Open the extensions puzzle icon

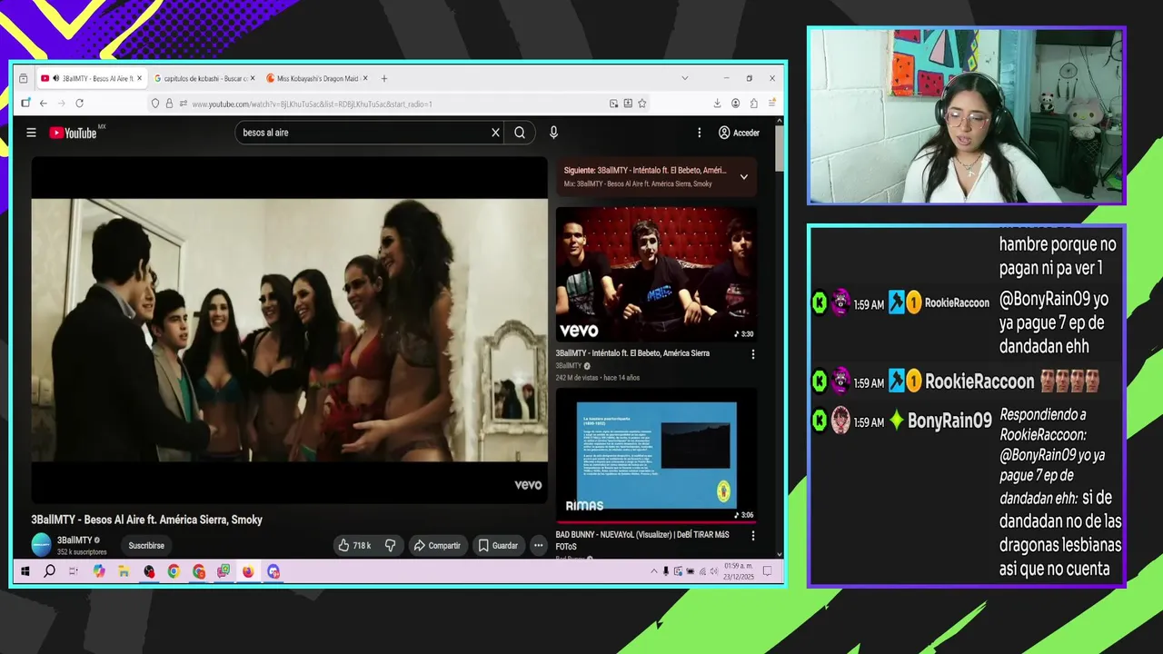754,104
